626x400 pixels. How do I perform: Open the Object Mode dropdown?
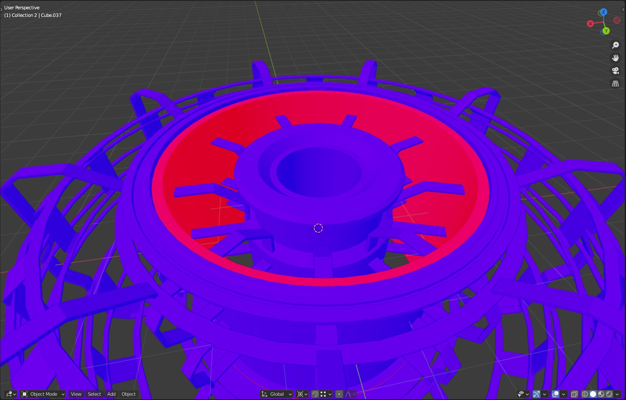(43, 394)
